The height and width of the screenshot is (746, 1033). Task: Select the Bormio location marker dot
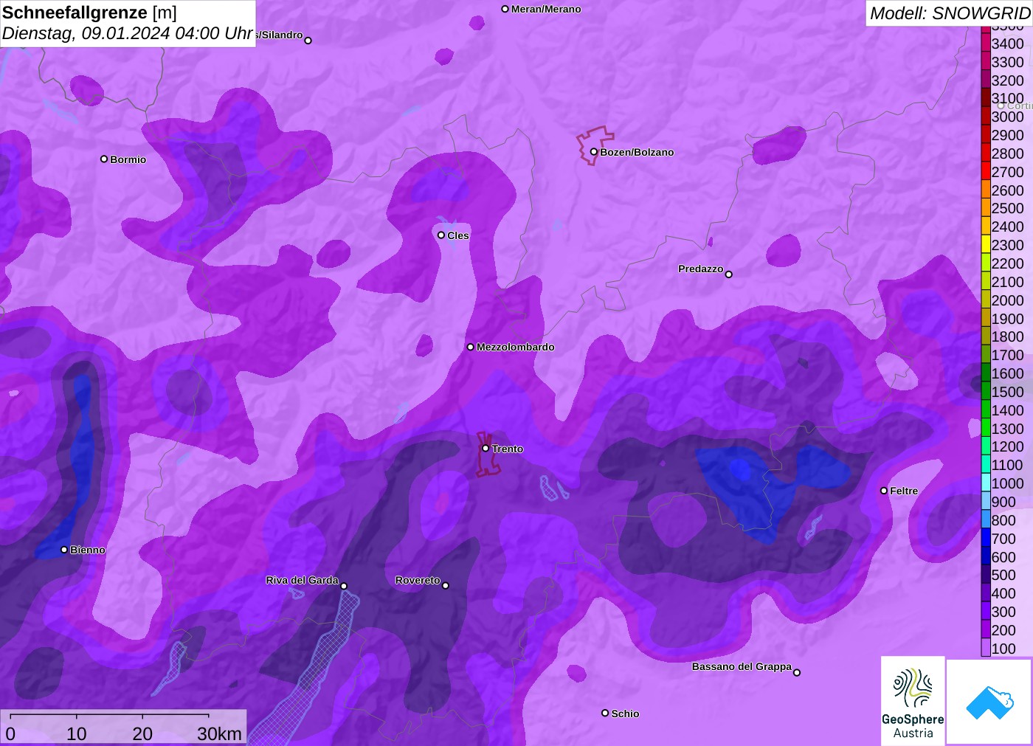pyautogui.click(x=104, y=159)
